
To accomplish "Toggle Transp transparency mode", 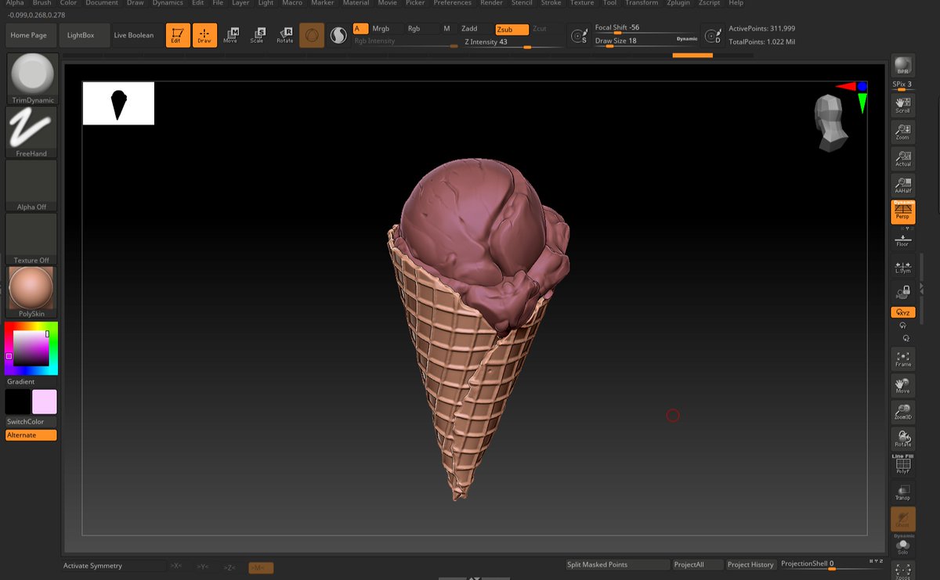I will pos(903,492).
